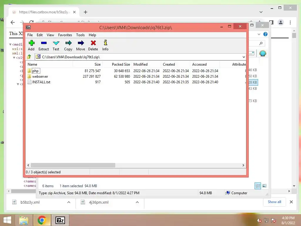The height and width of the screenshot is (226, 301).
Task: Open Chrome three-dot menu
Action: click(290, 22)
